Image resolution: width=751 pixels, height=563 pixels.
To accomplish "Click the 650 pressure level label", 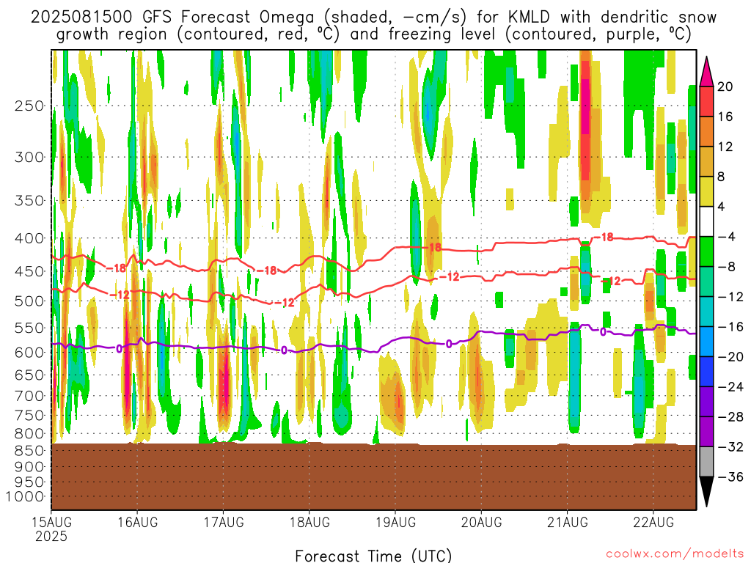I will (x=29, y=375).
